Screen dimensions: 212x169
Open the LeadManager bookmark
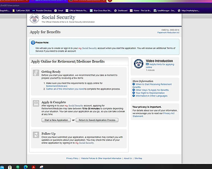[165, 11]
